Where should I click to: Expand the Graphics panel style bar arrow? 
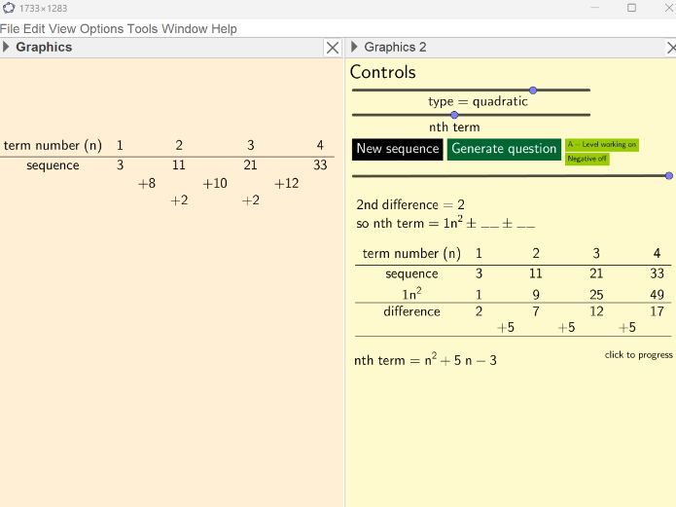(x=6, y=47)
